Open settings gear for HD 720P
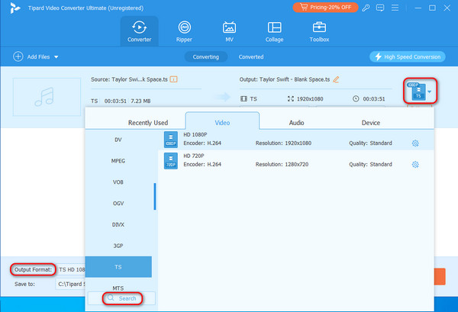The image size is (458, 312). pos(415,165)
